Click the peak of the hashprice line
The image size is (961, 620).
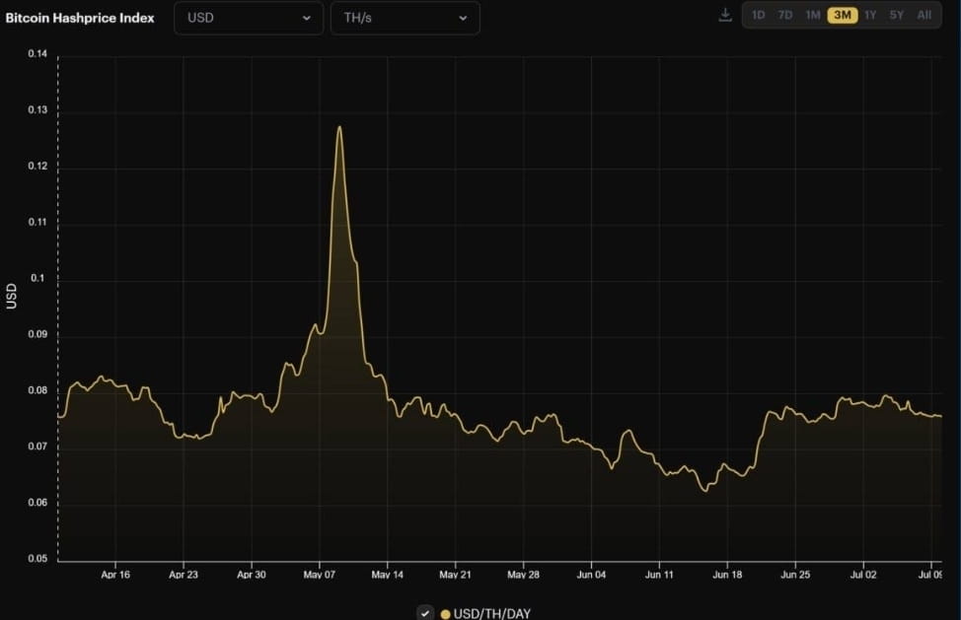(339, 127)
